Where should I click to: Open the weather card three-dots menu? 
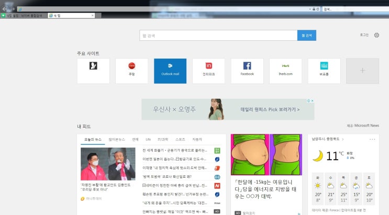pos(372,139)
